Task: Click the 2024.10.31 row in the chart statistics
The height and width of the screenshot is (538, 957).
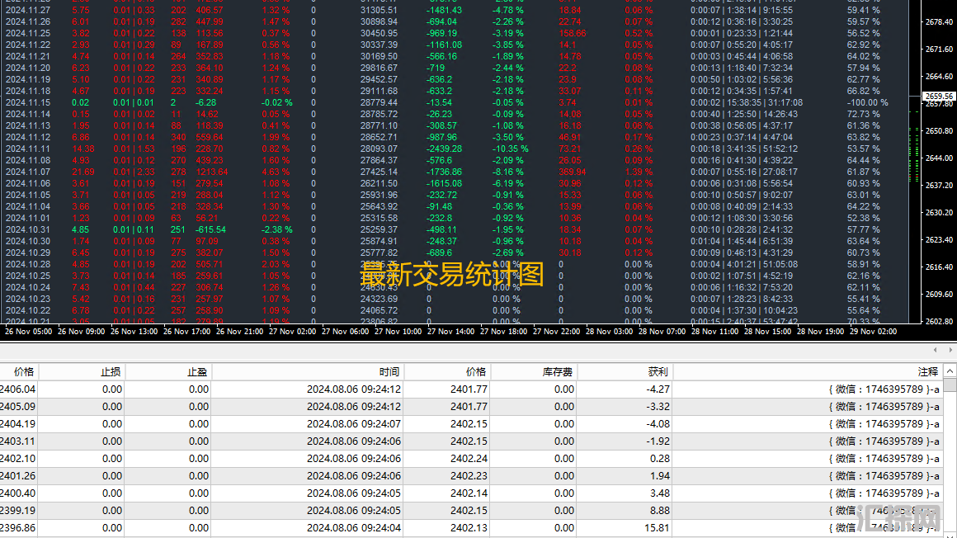Action: 28,229
